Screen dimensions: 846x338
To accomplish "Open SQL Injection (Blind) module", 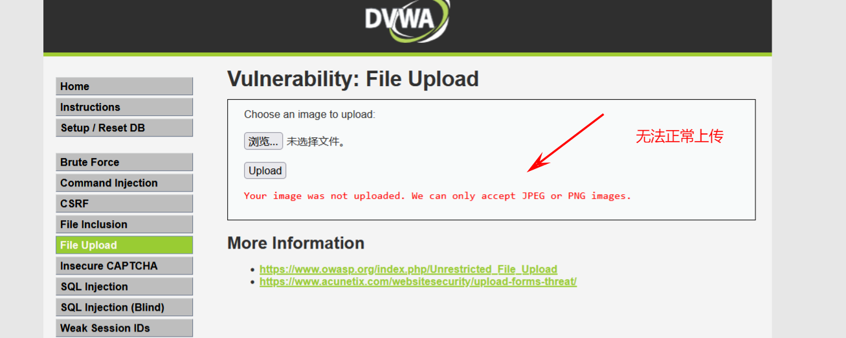I will click(x=124, y=308).
